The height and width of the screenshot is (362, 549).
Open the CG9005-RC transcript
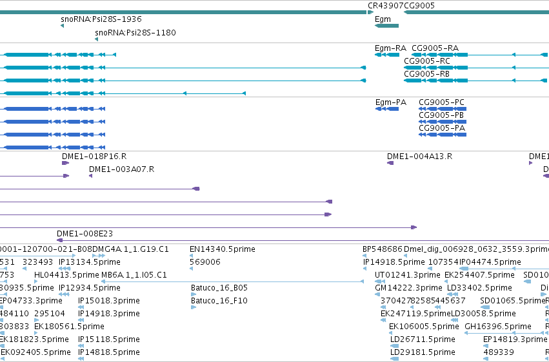tap(476, 68)
